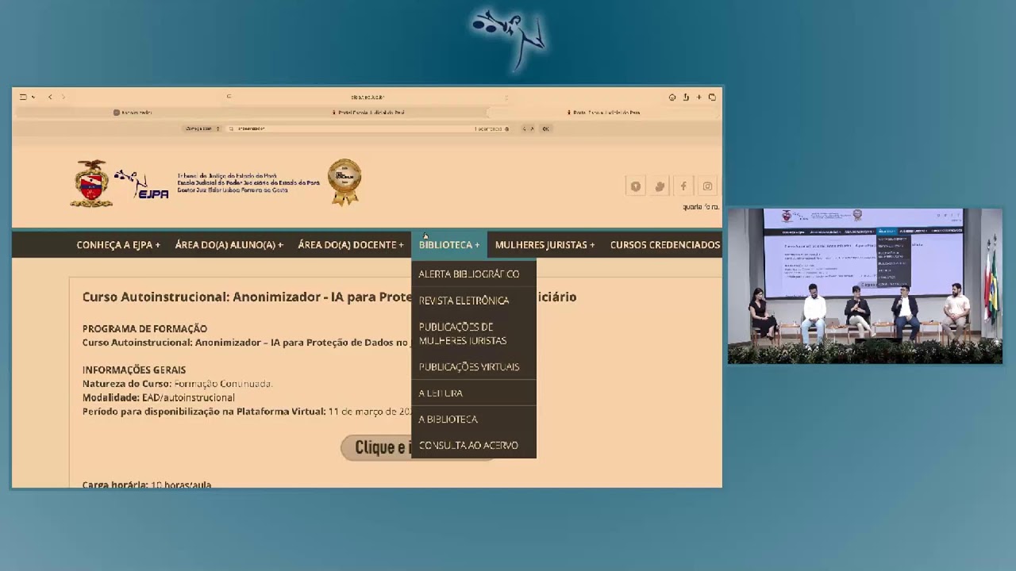Select A LEITURA in Biblioteca menu
This screenshot has width=1016, height=571.
474,393
